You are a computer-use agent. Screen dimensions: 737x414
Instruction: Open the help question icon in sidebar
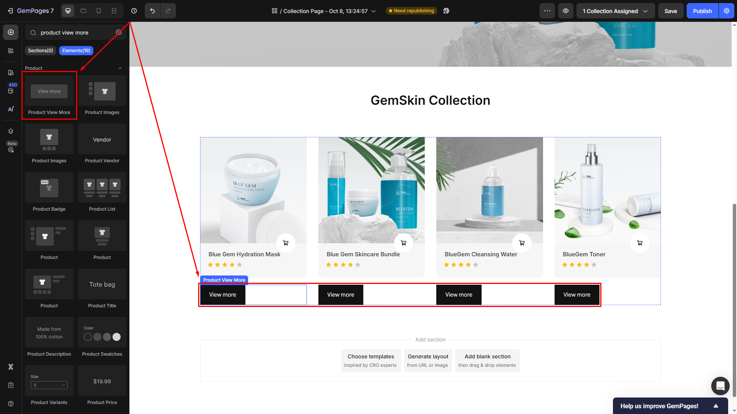point(11,404)
